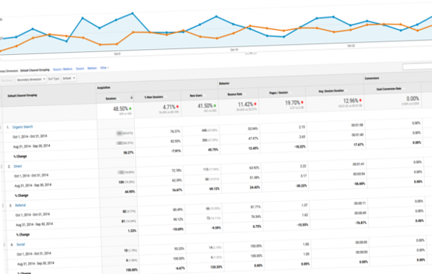432x274 pixels.
Task: Open help icon beside New Users header
Action: 205,95
